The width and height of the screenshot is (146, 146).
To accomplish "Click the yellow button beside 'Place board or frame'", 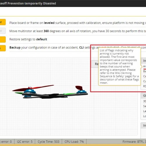I will [3, 22].
